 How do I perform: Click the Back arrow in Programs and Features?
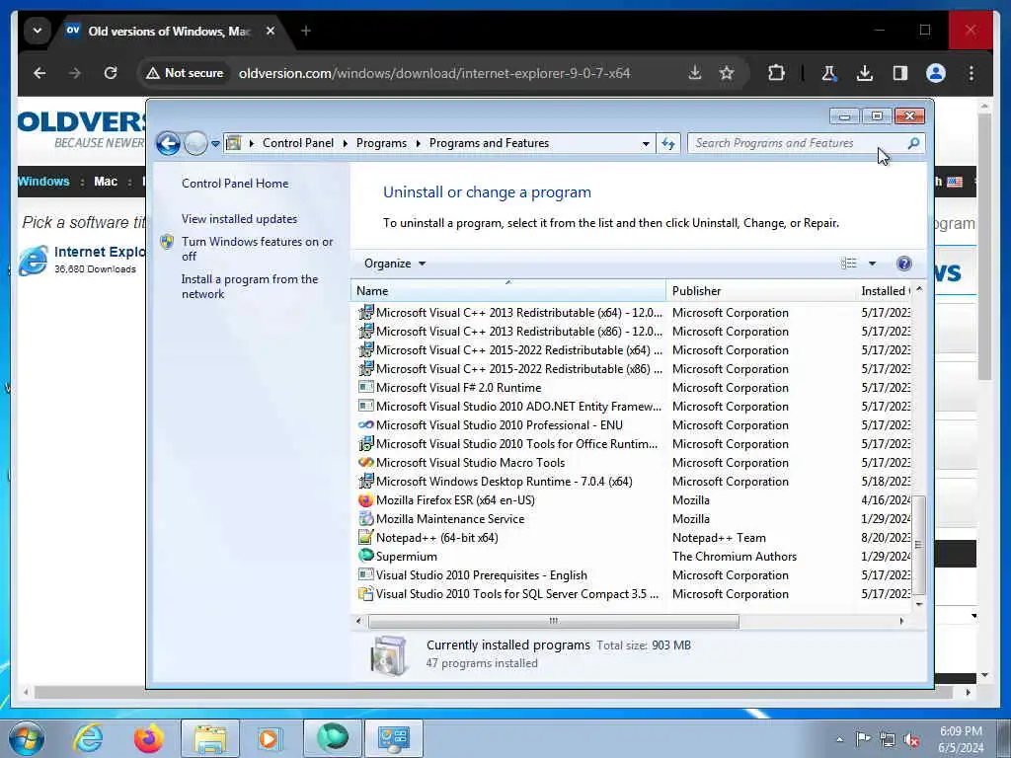168,143
